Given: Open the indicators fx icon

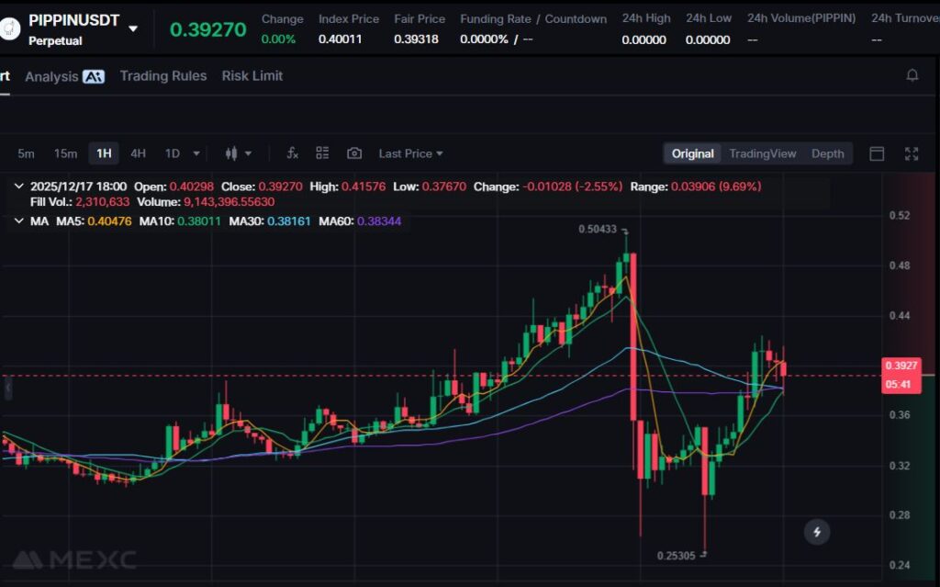Looking at the screenshot, I should point(293,153).
